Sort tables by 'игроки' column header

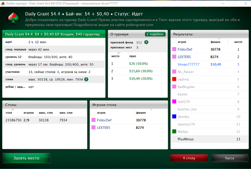[30, 113]
